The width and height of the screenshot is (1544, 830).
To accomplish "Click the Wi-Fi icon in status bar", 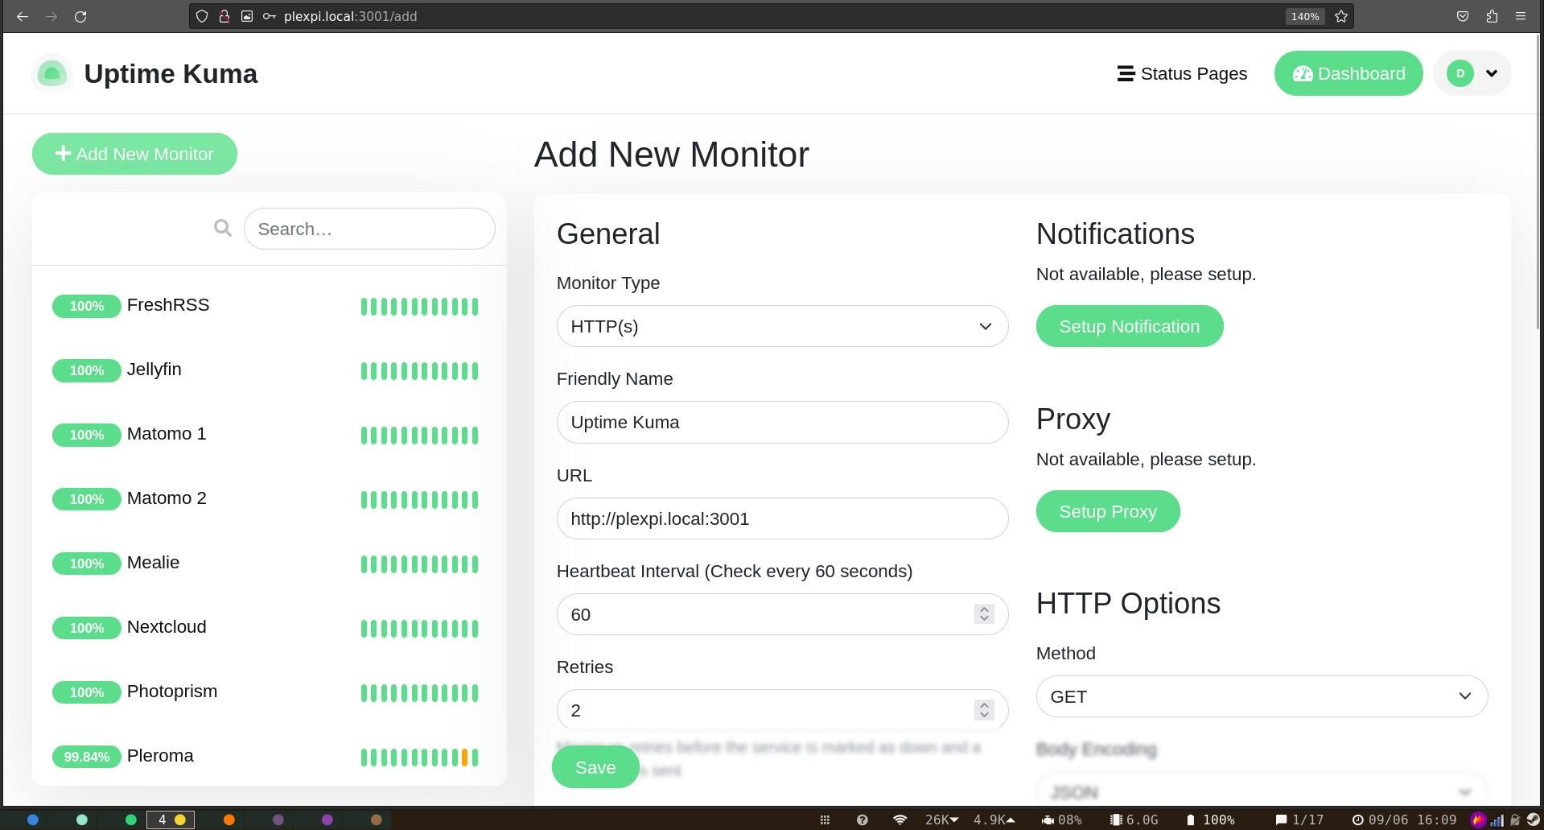I will (900, 820).
